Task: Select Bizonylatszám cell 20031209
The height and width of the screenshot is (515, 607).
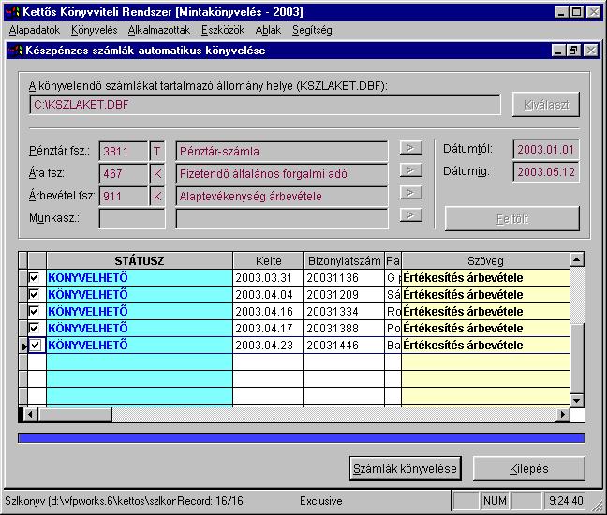Action: pos(344,294)
